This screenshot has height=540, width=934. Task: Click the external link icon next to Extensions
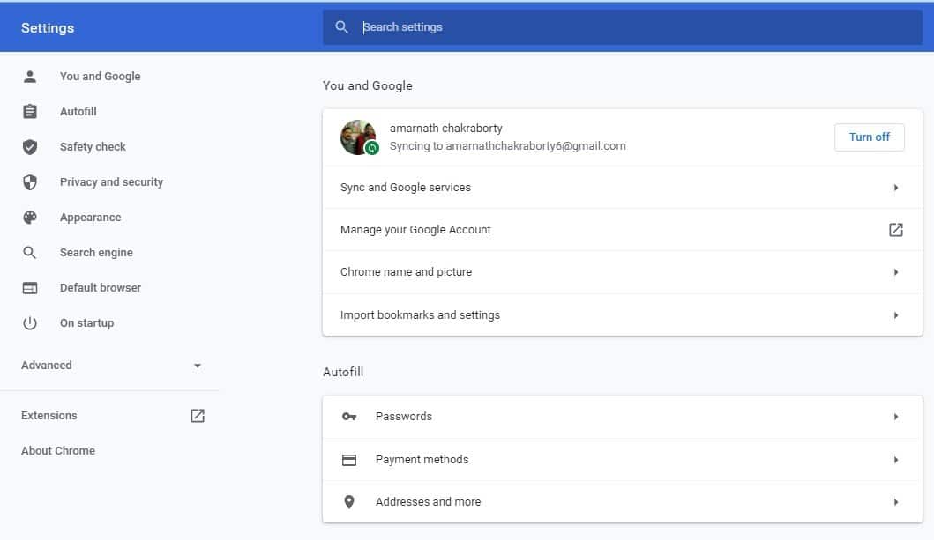[x=198, y=416]
